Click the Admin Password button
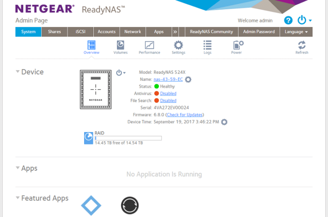Viewport: 328px width, 217px height. coord(259,32)
